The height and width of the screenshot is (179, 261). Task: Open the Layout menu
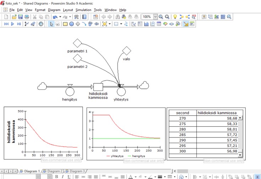pyautogui.click(x=68, y=10)
